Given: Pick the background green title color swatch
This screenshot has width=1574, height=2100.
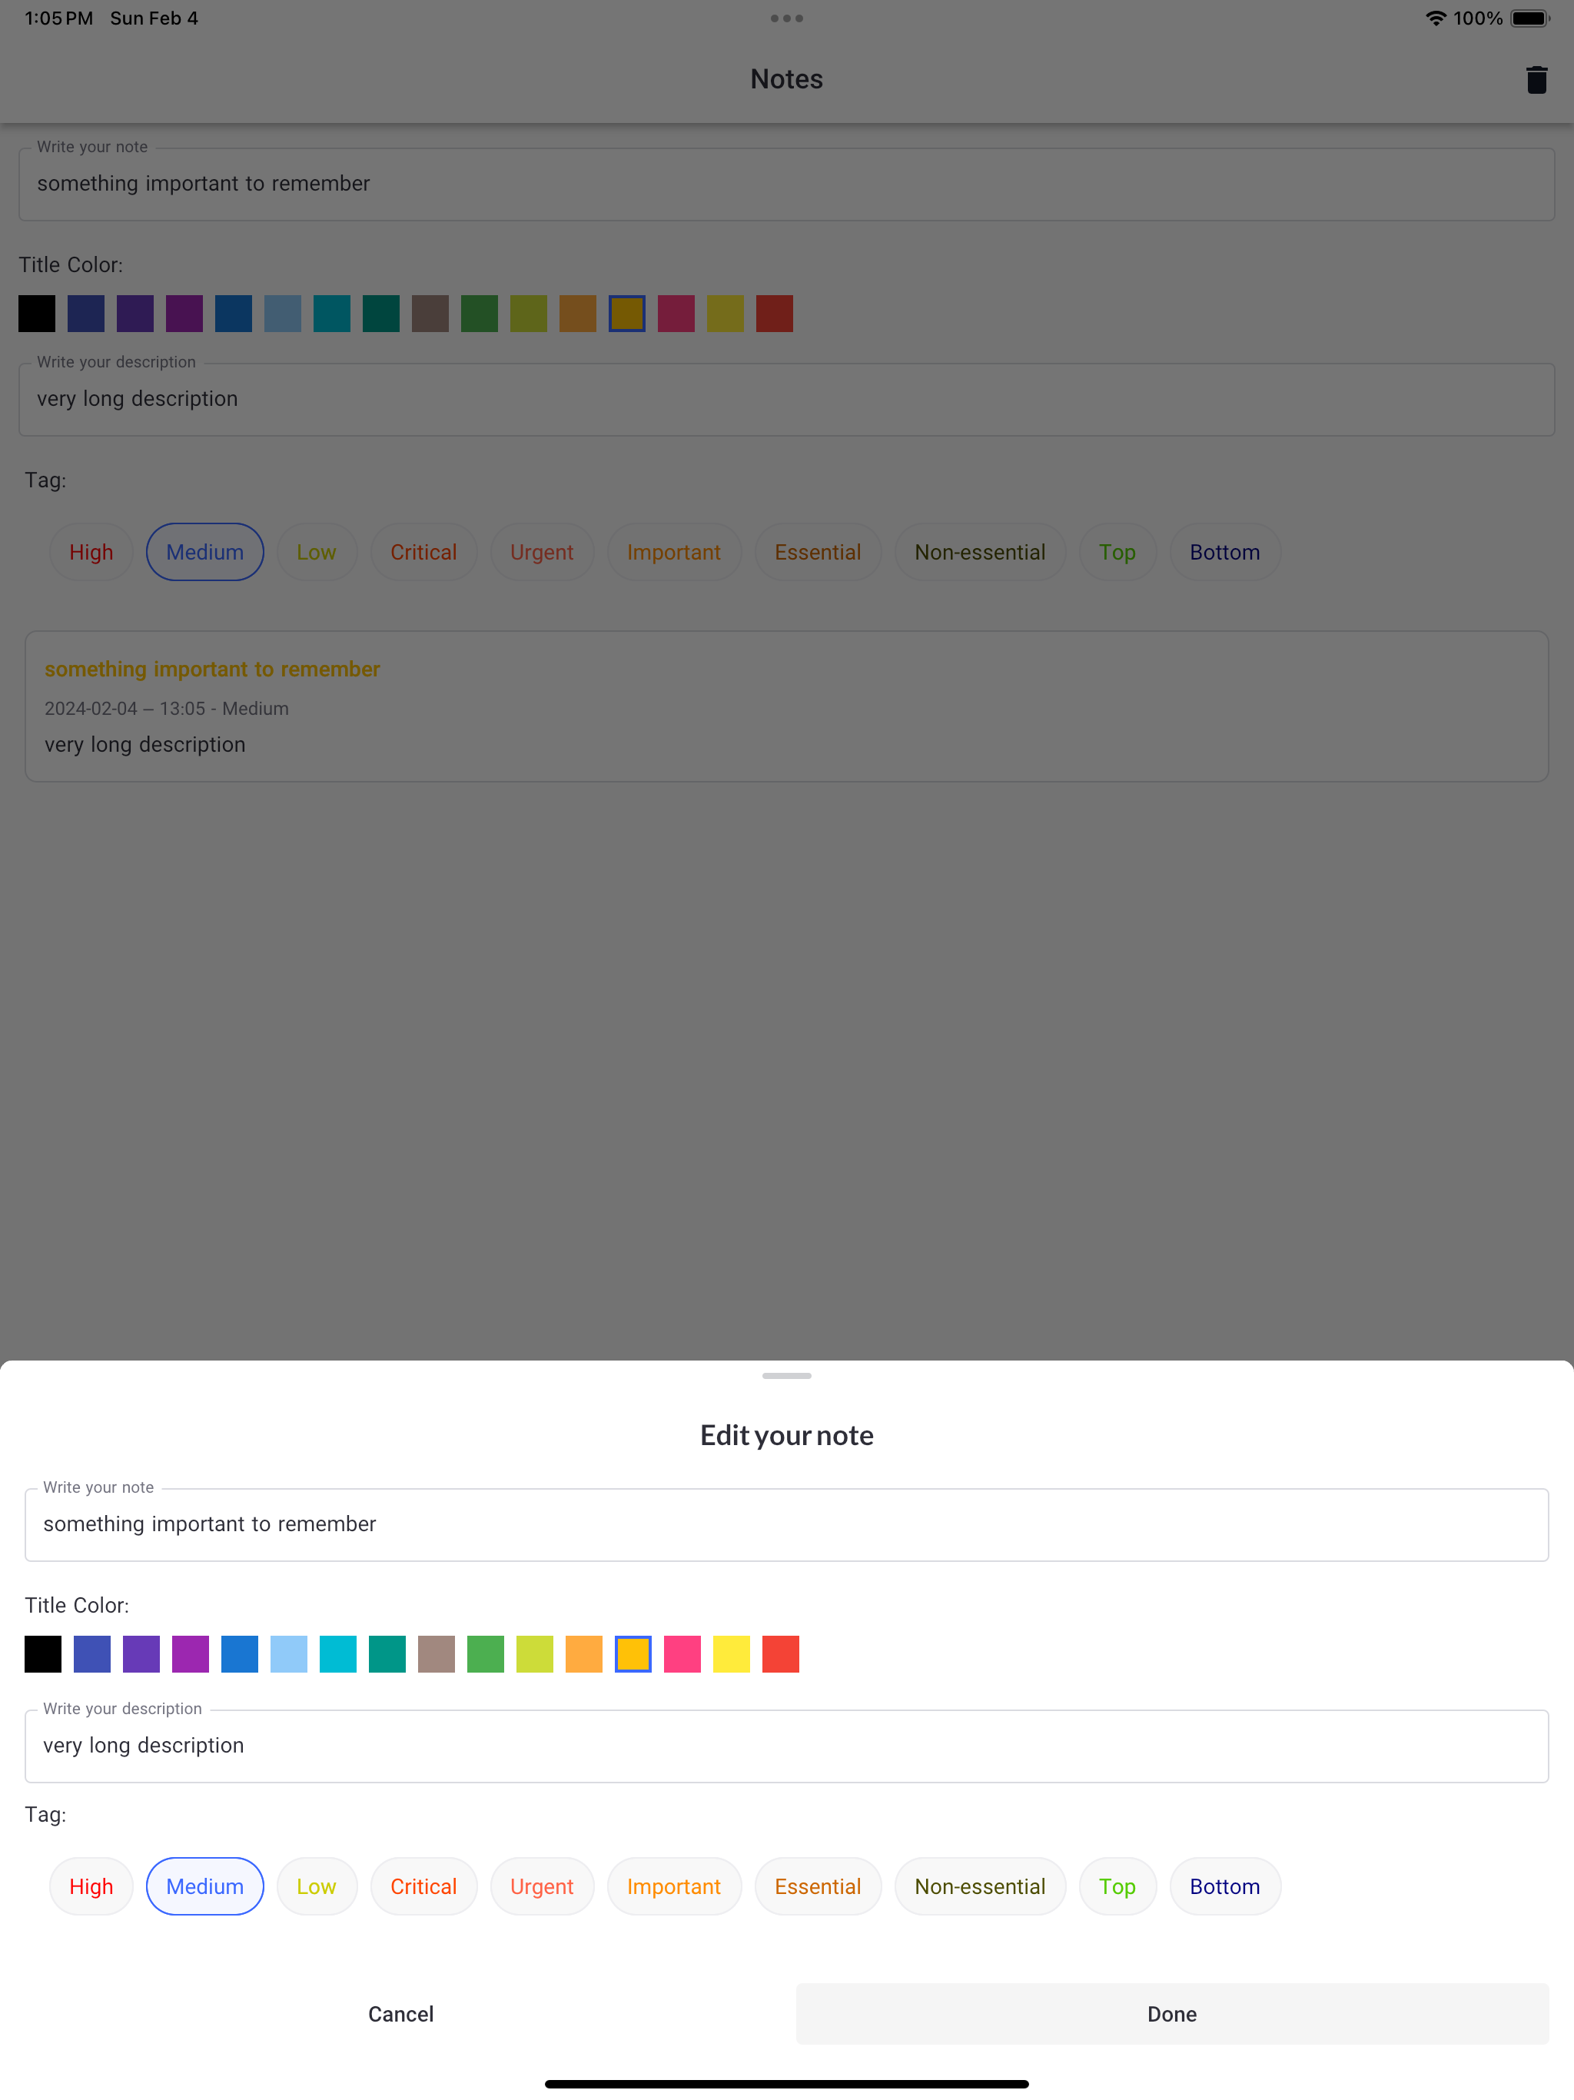Looking at the screenshot, I should (480, 314).
